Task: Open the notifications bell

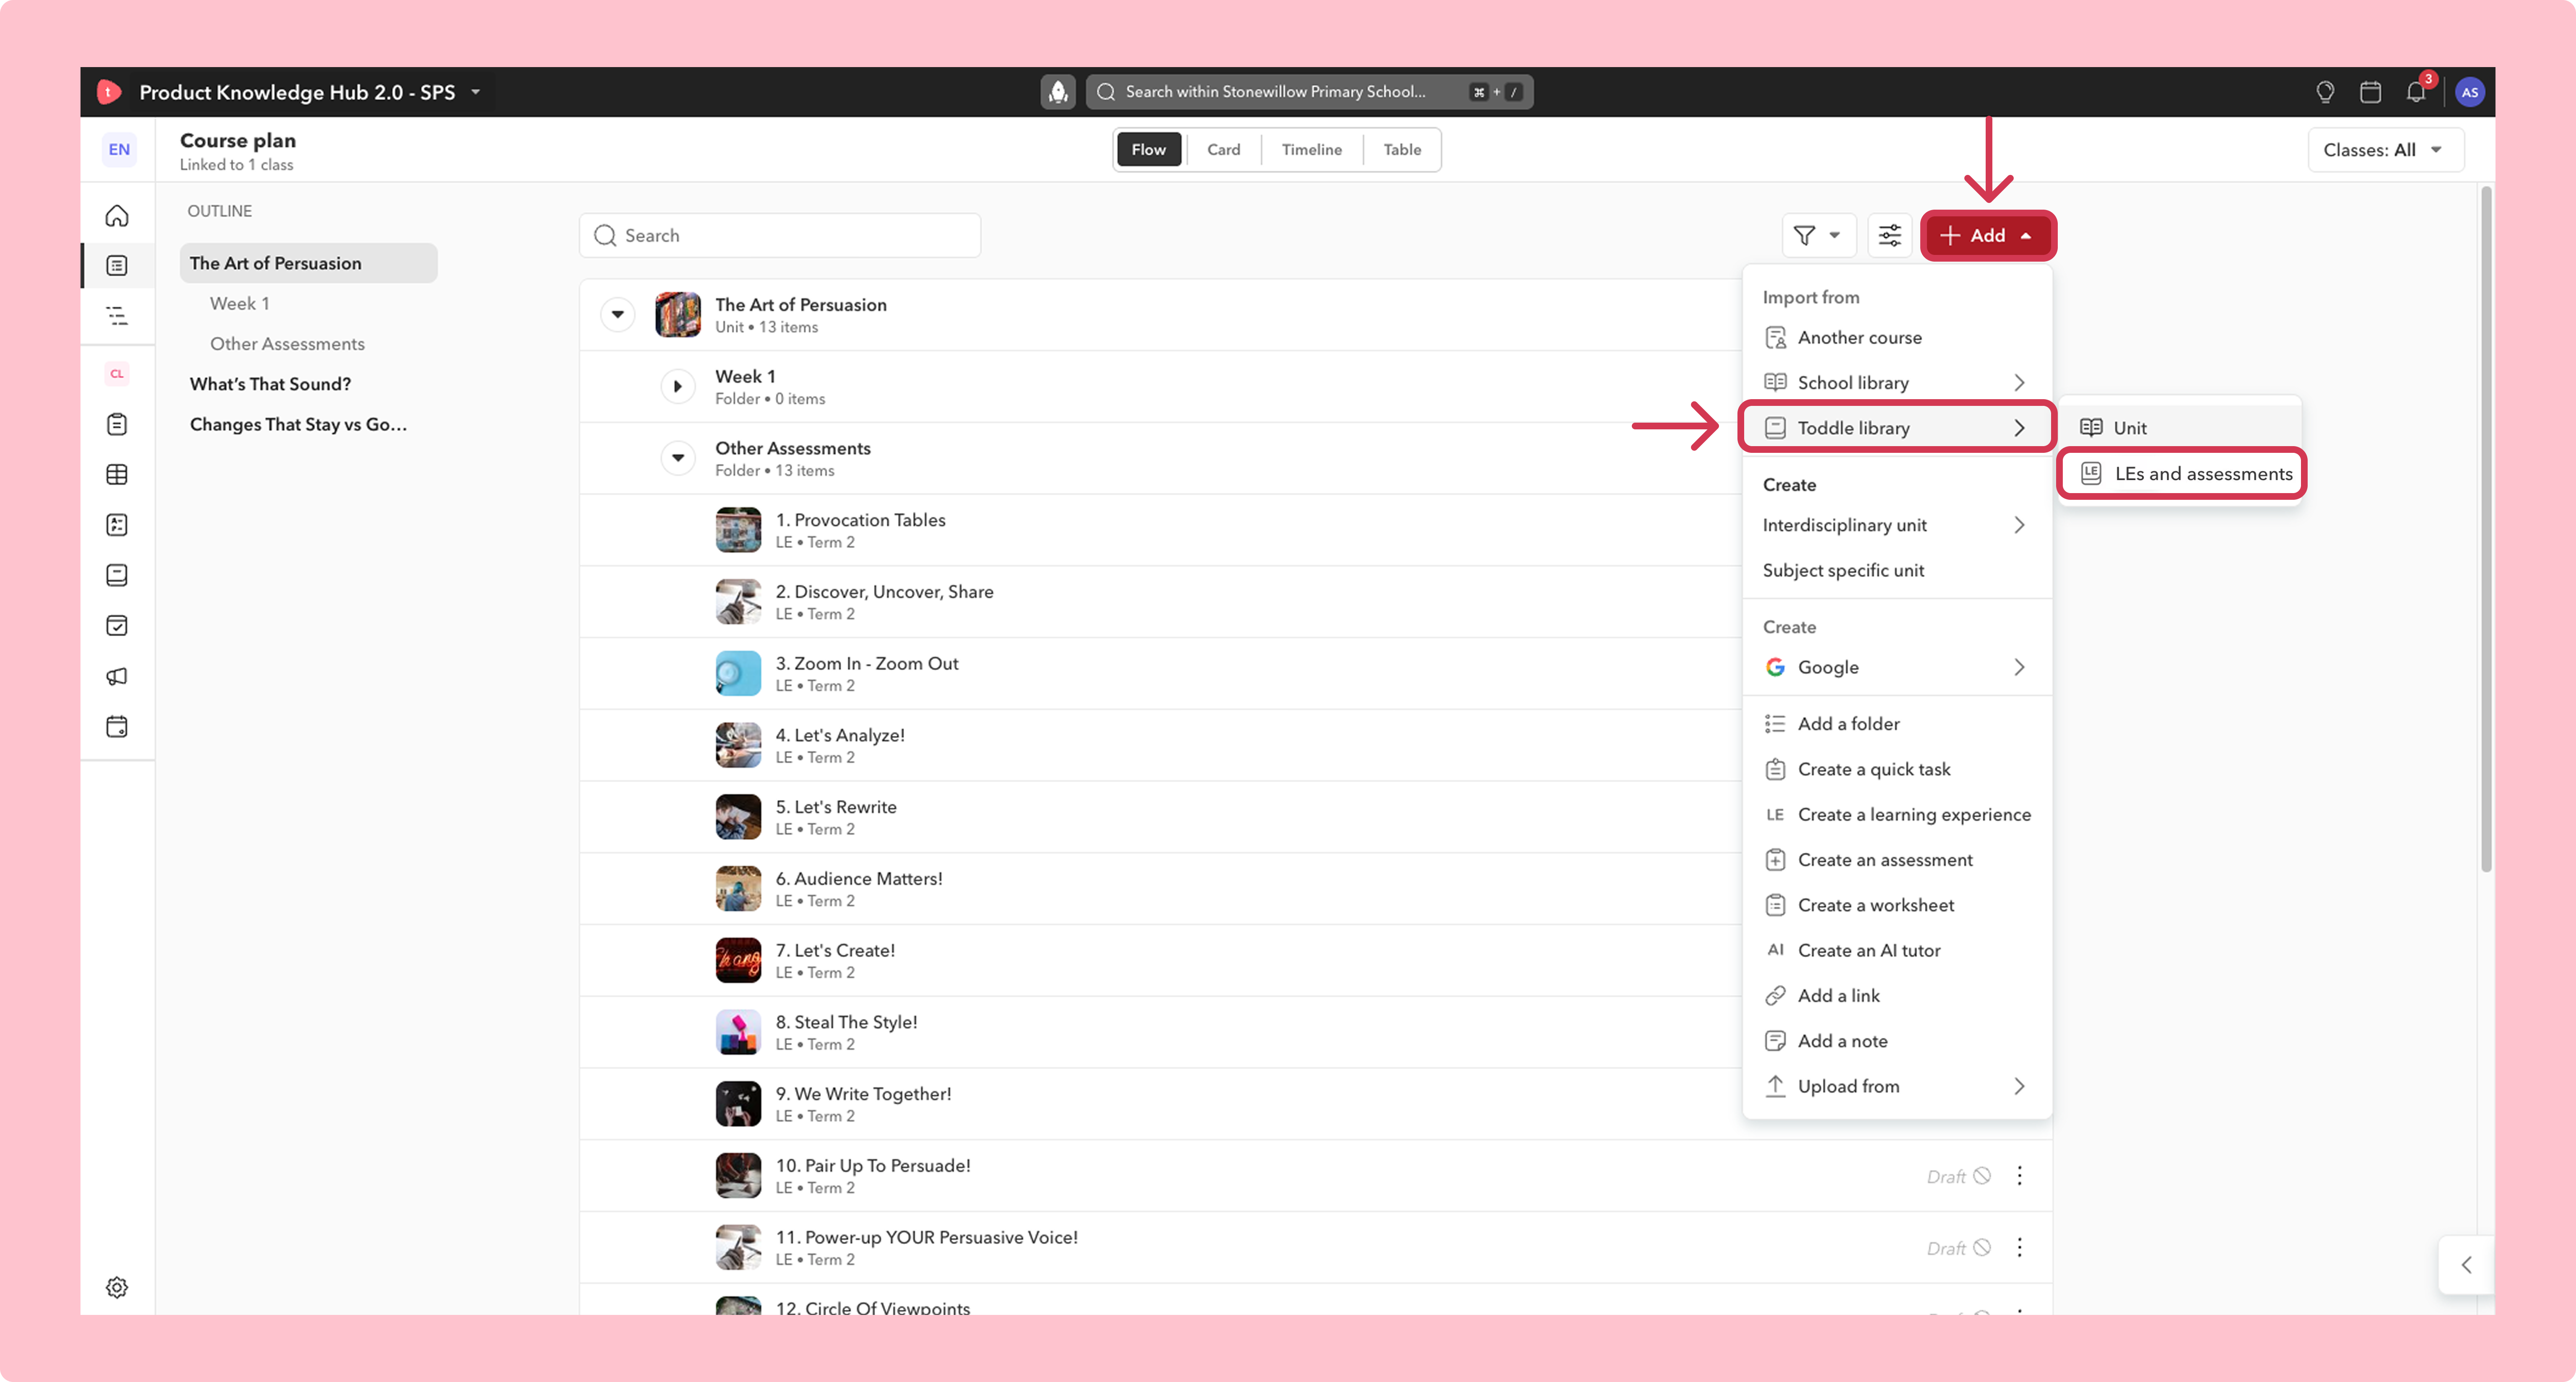Action: pyautogui.click(x=2416, y=92)
